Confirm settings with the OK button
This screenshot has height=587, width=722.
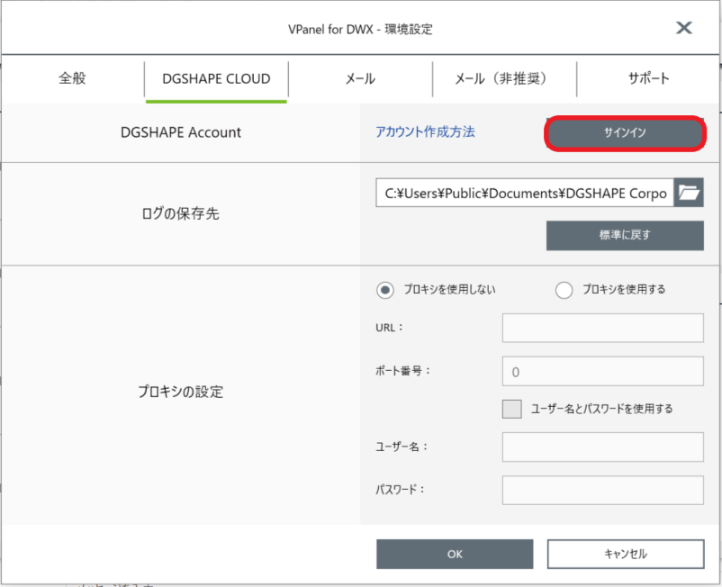[455, 554]
